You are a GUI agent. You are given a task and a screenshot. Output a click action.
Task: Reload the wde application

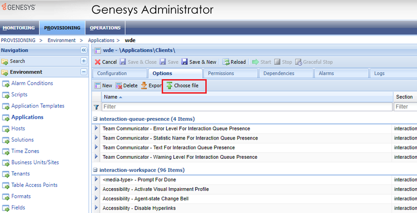[234, 62]
